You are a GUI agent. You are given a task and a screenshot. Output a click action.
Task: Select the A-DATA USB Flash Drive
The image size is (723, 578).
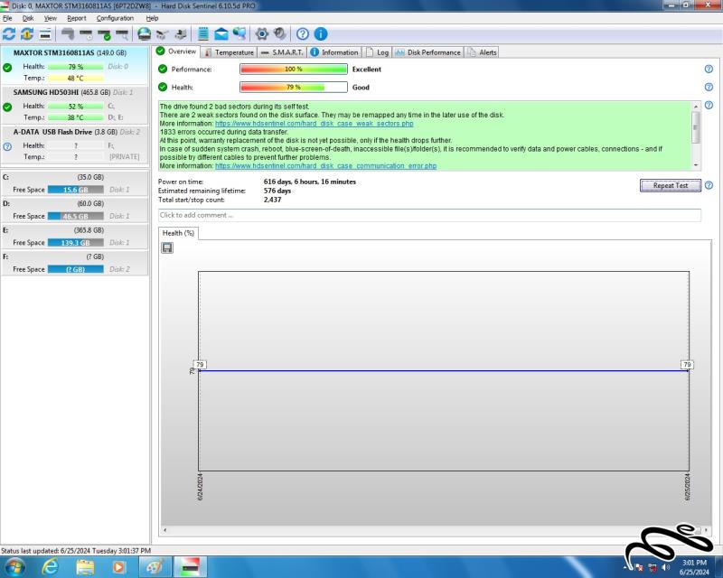[x=75, y=144]
